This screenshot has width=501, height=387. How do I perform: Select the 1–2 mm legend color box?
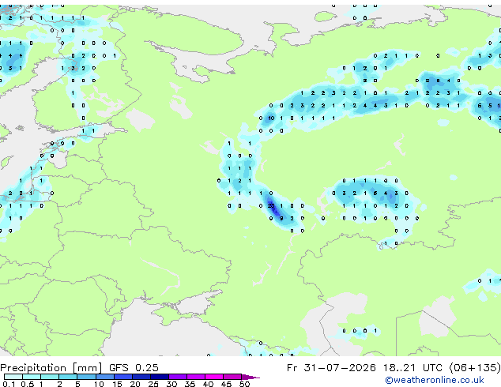50,377
